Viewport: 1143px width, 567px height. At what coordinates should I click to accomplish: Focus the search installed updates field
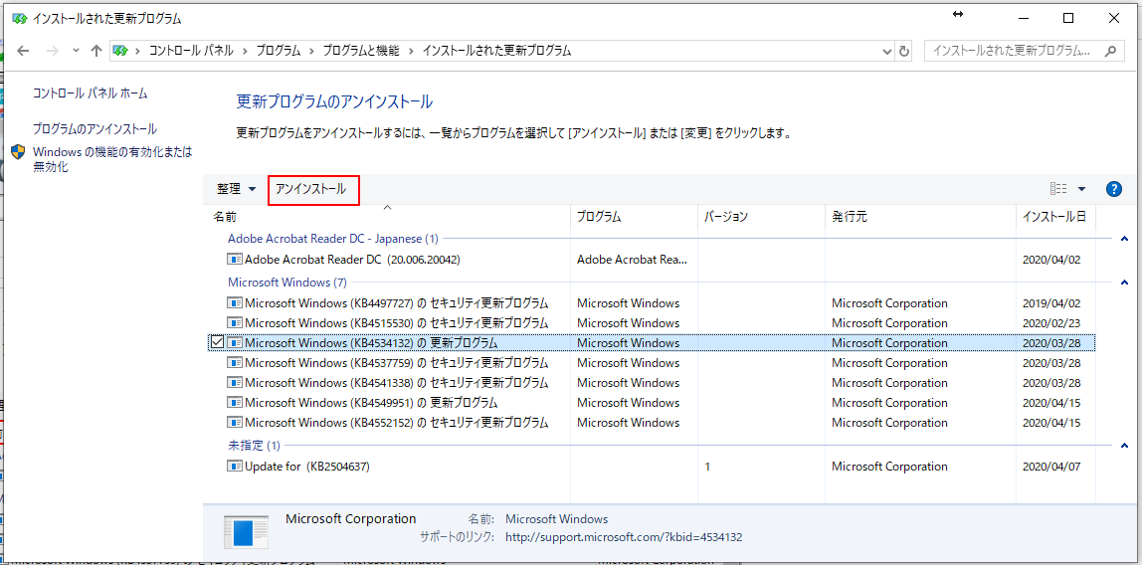[1023, 51]
